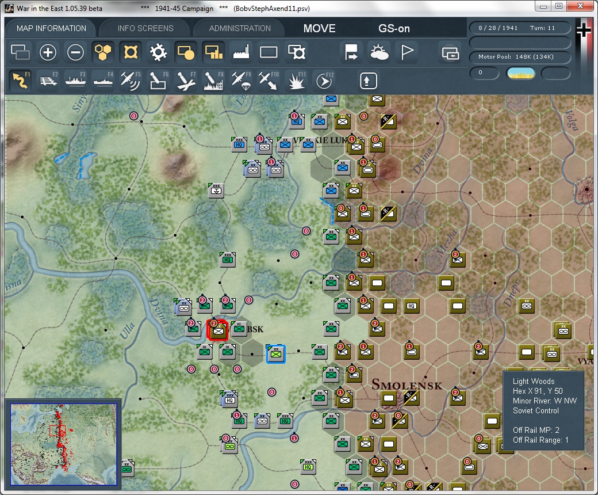Zoom in with the plus icon
Viewport: 598px width, 495px height.
[48, 52]
